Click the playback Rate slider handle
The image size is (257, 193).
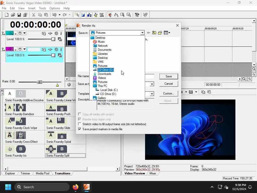[x=40, y=82]
